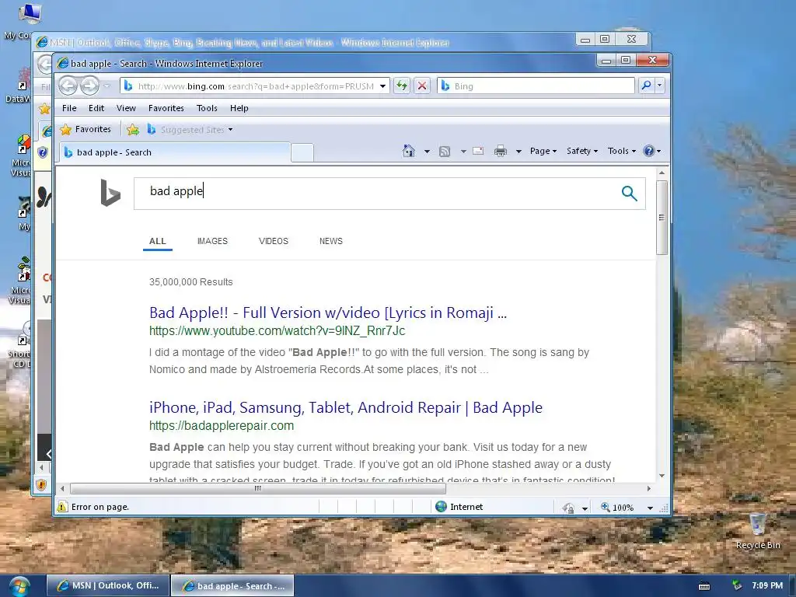Click Add to Favorites Bar star icon
This screenshot has width=796, height=597.
(133, 130)
